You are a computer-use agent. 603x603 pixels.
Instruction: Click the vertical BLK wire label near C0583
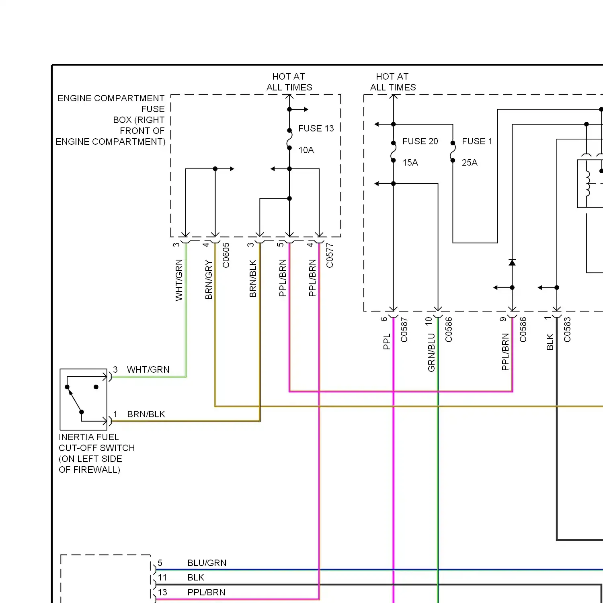click(x=550, y=342)
